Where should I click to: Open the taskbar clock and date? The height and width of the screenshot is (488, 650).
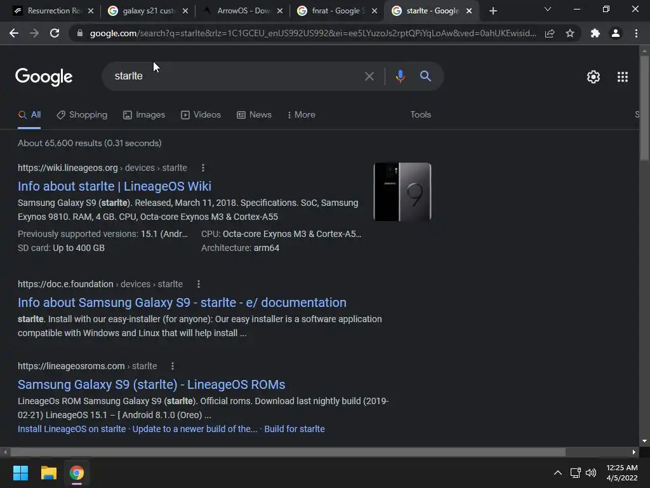pos(622,473)
